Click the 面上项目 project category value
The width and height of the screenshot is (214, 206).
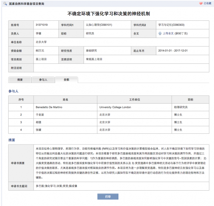click(x=41, y=59)
